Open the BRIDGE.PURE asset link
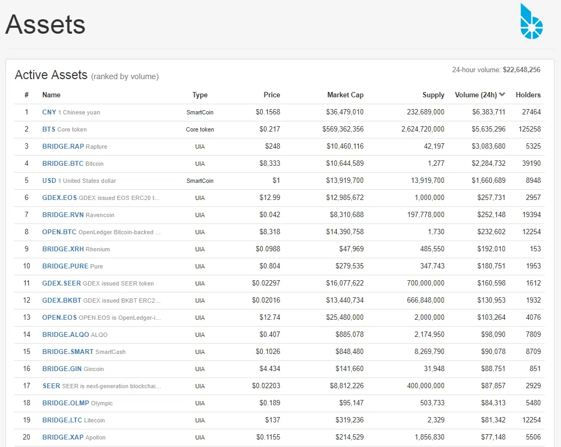The height and width of the screenshot is (447, 561). click(65, 266)
